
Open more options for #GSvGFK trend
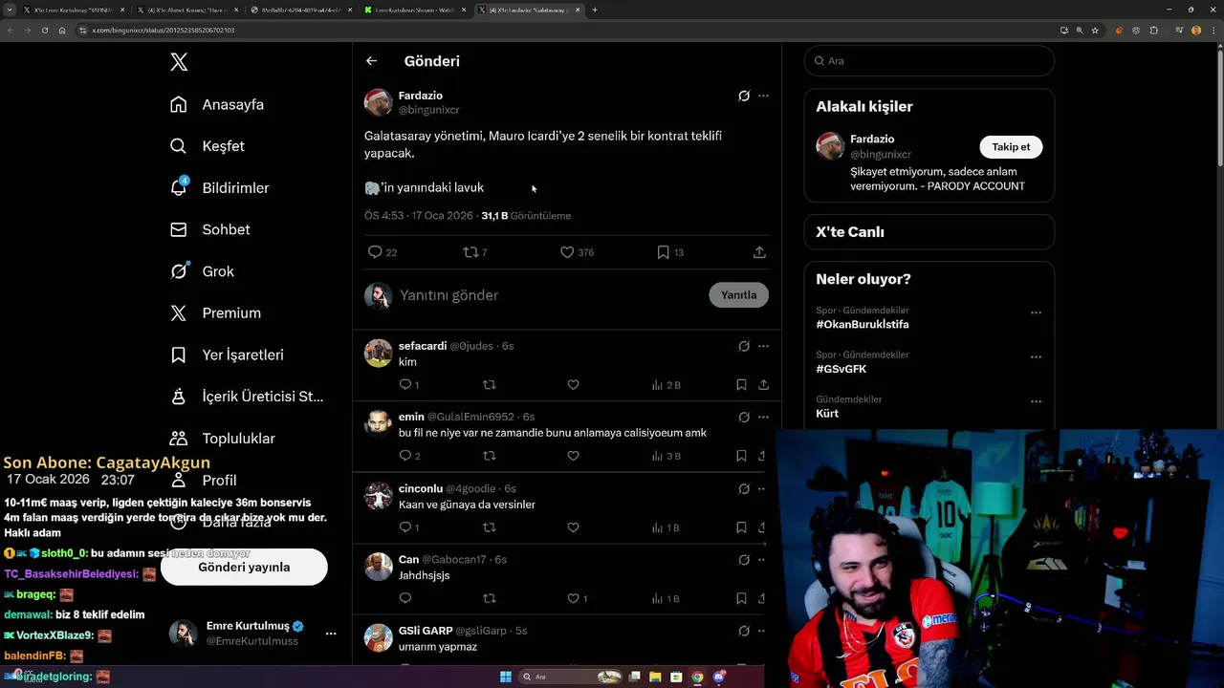pos(1036,357)
